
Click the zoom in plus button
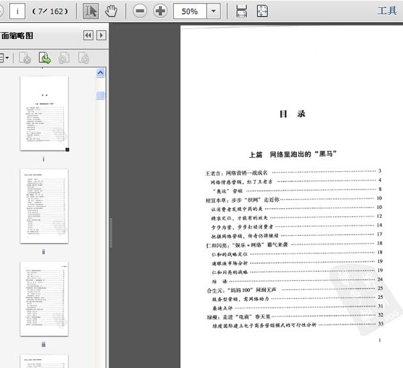pyautogui.click(x=161, y=11)
